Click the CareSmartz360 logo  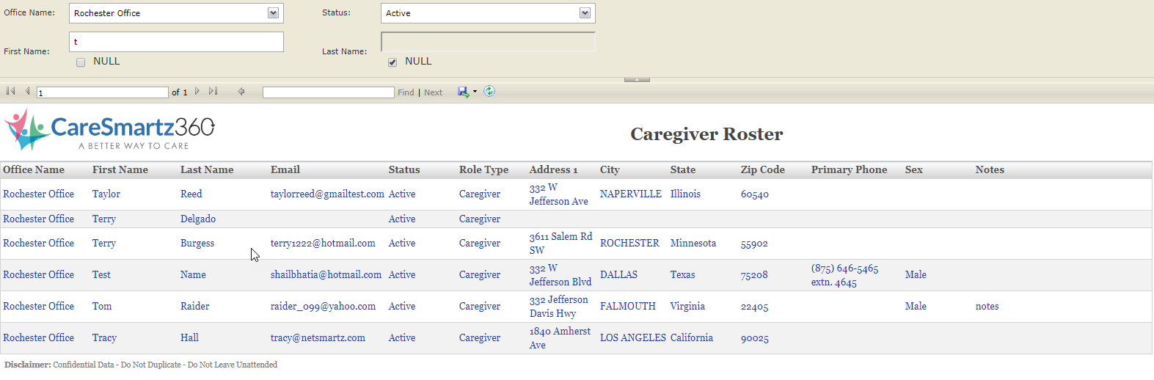pos(110,130)
